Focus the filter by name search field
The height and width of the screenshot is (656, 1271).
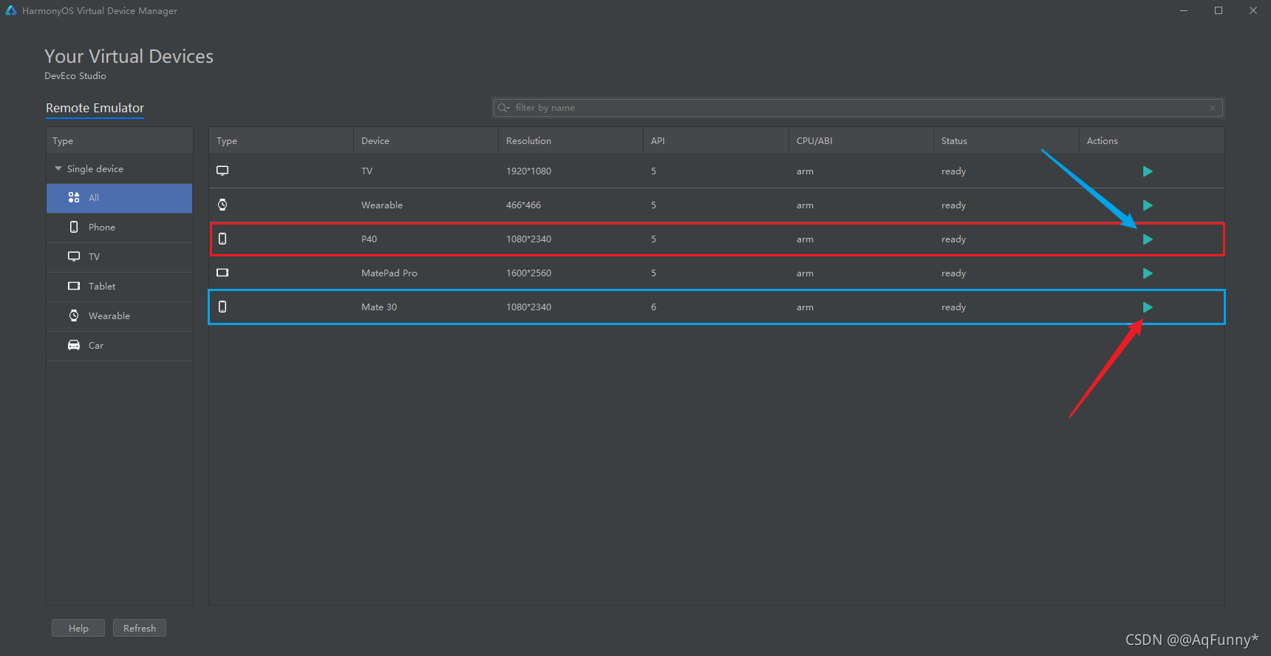(858, 108)
